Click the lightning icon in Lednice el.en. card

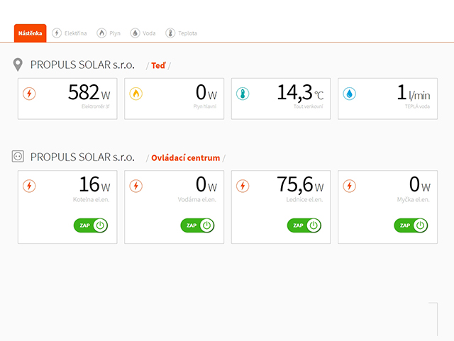(x=243, y=186)
